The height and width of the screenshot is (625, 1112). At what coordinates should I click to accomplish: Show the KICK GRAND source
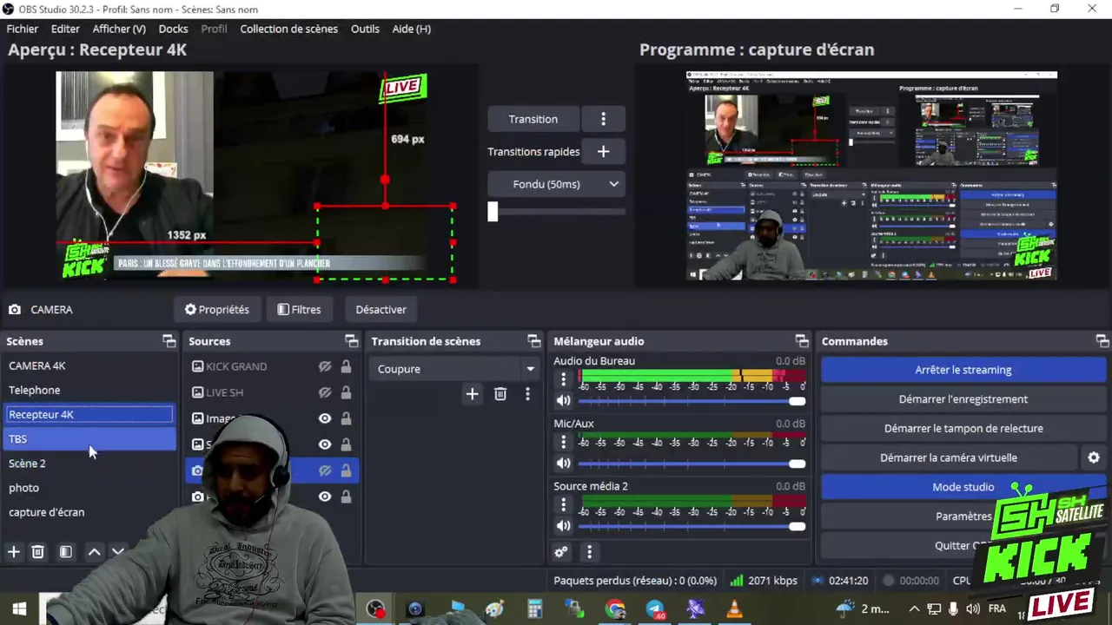[x=325, y=366]
